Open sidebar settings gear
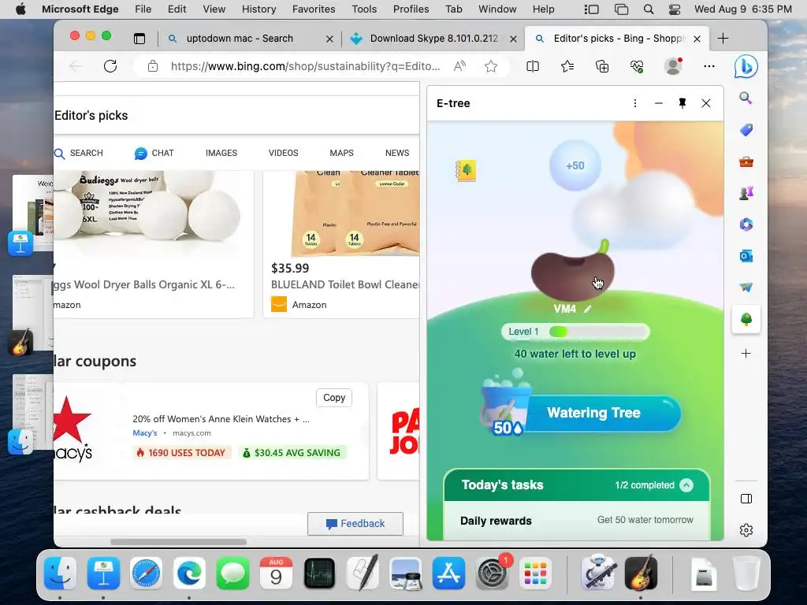Screen dimensions: 807x605 [746, 530]
